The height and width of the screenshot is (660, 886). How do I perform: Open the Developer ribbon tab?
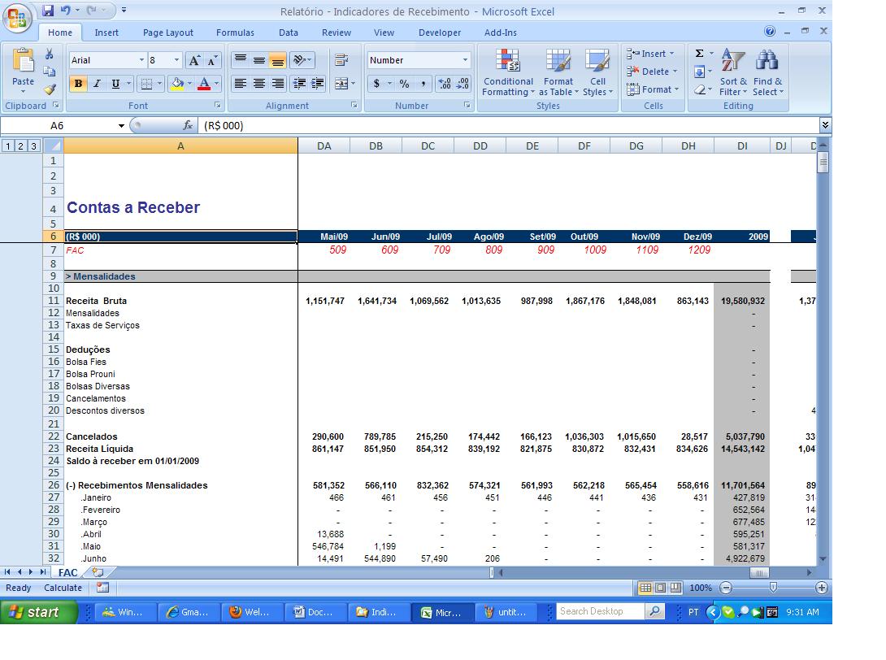(x=439, y=33)
